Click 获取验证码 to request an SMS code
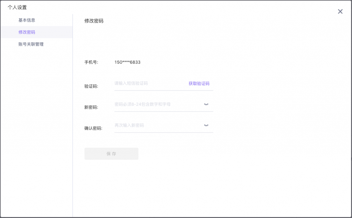Viewport: 352px width, 218px height. [x=199, y=83]
